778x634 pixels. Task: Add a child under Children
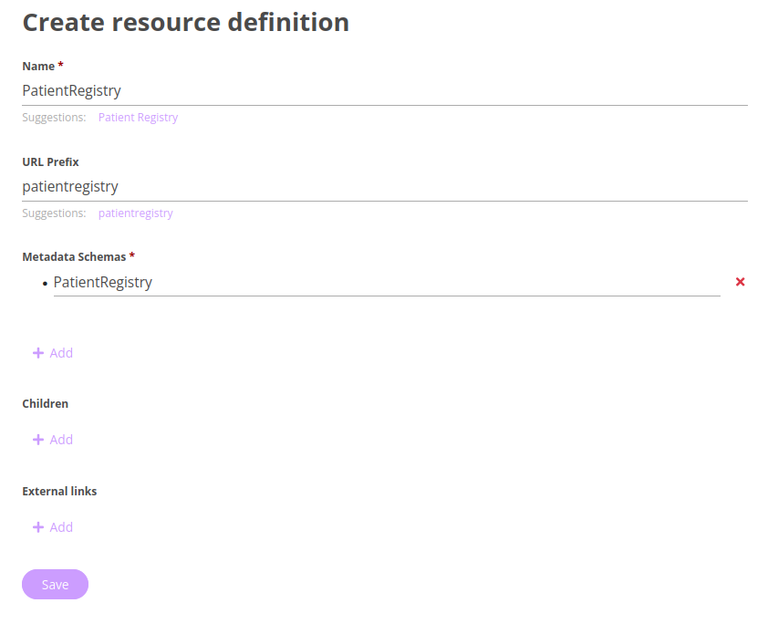53,440
